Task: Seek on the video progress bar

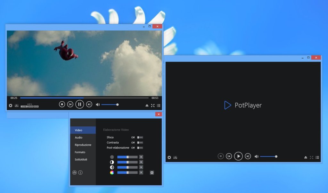Action: click(84, 98)
